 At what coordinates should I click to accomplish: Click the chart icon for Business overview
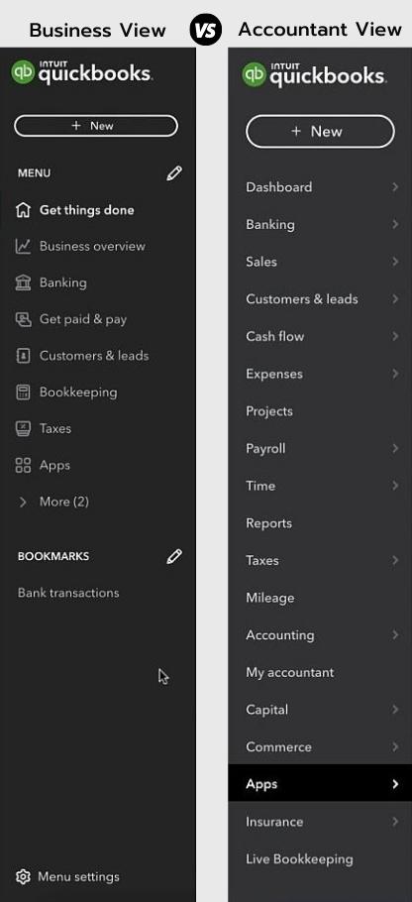coord(23,246)
